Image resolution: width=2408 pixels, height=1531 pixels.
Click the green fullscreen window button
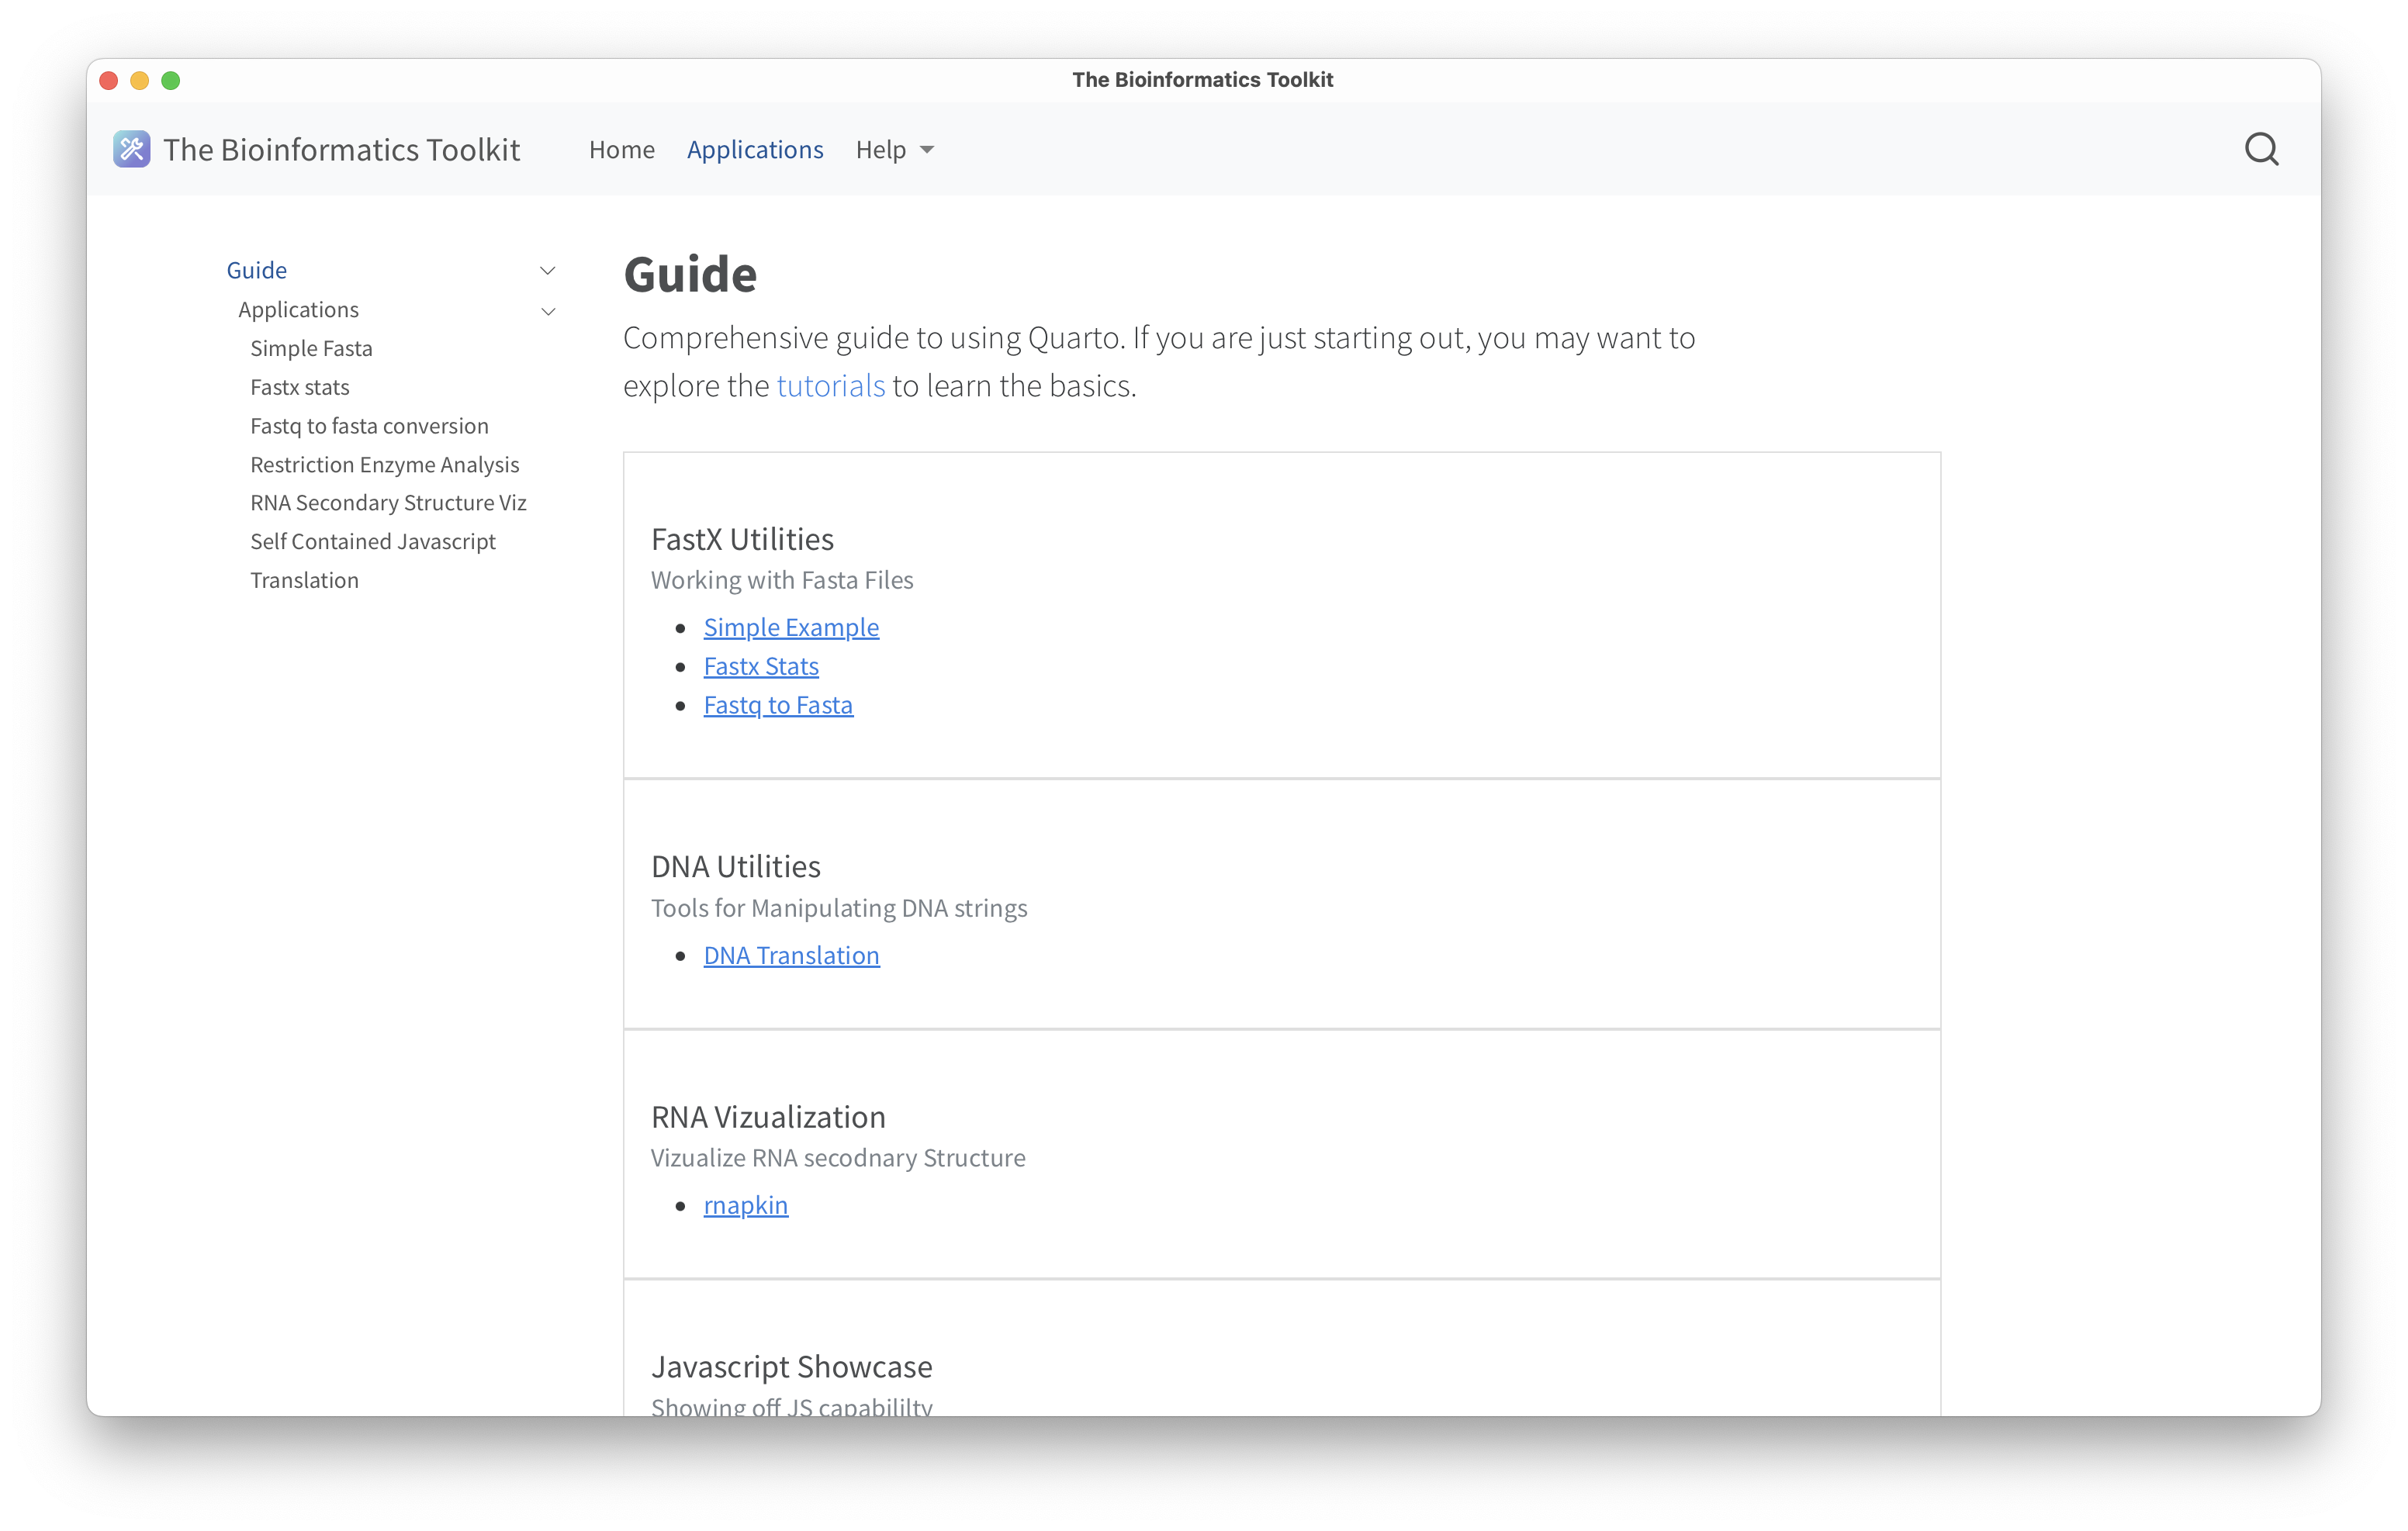pyautogui.click(x=171, y=80)
